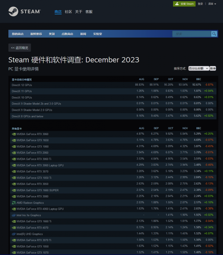The width and height of the screenshot is (223, 255).
Task: Open the 类别 categories menu
Action: [x=52, y=34]
